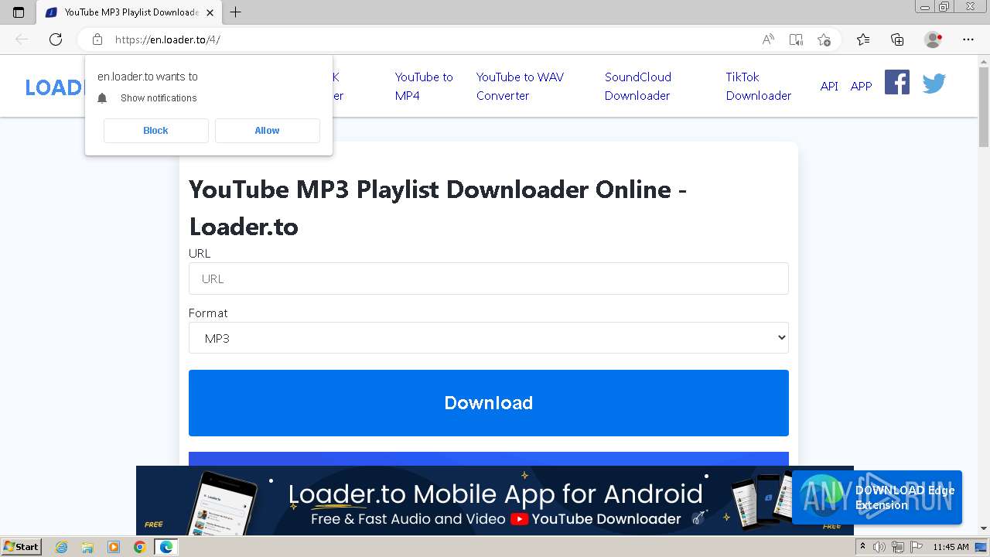Screen dimensions: 990x557
Task: Click the network tray icon
Action: (x=898, y=547)
